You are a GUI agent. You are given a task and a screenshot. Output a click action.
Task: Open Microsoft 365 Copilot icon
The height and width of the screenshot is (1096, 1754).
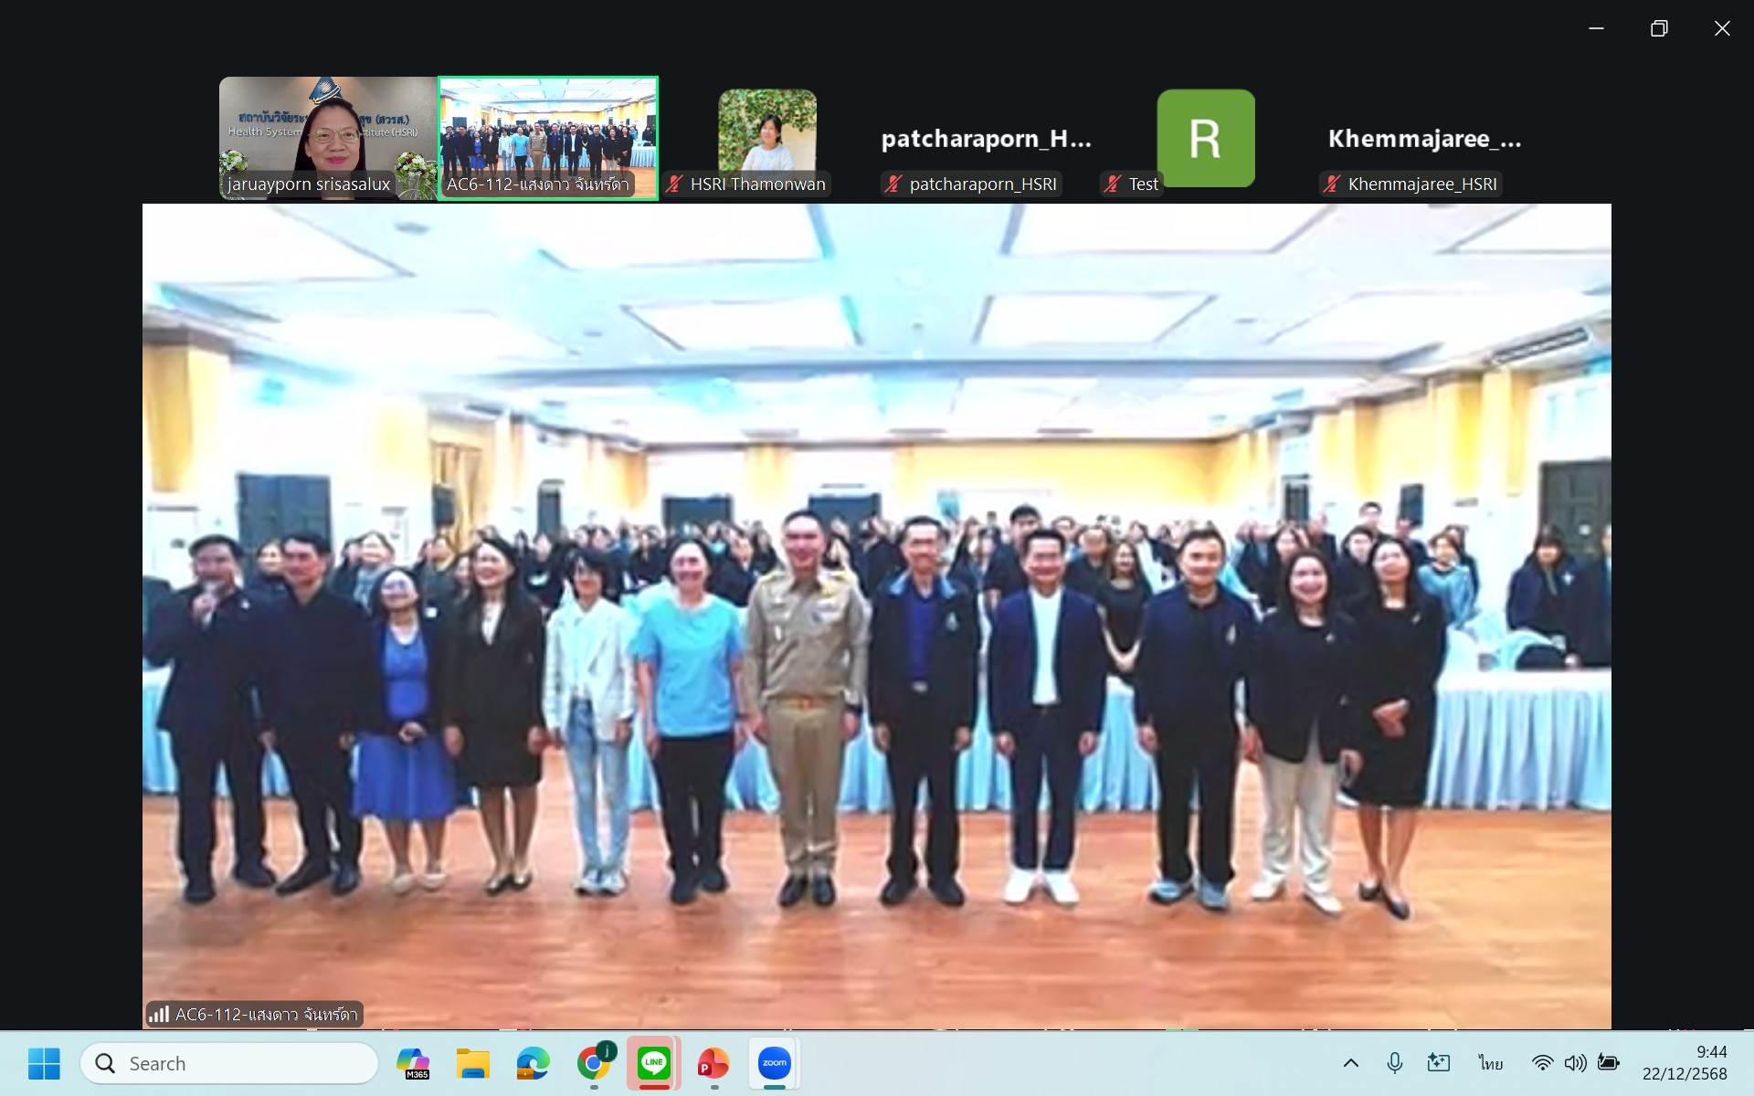(x=413, y=1063)
